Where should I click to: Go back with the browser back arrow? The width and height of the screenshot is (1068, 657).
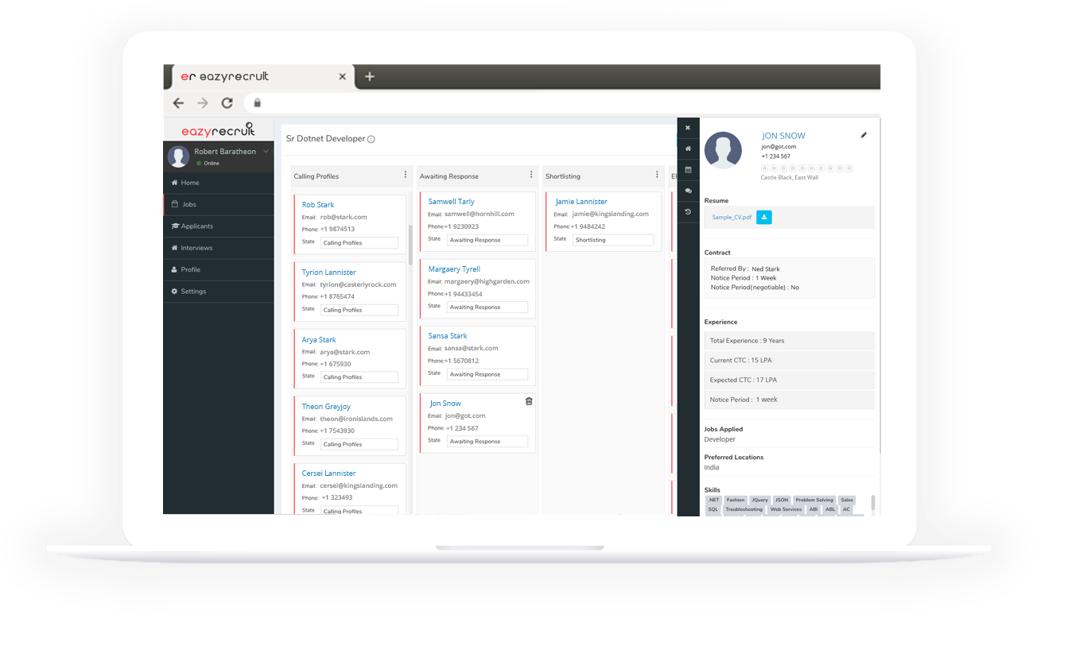pos(178,102)
